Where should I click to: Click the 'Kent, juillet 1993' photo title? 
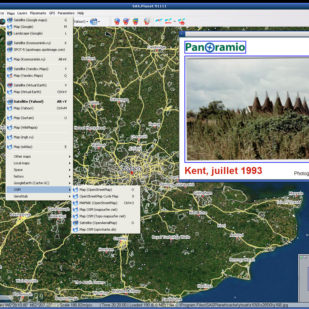click(x=223, y=171)
